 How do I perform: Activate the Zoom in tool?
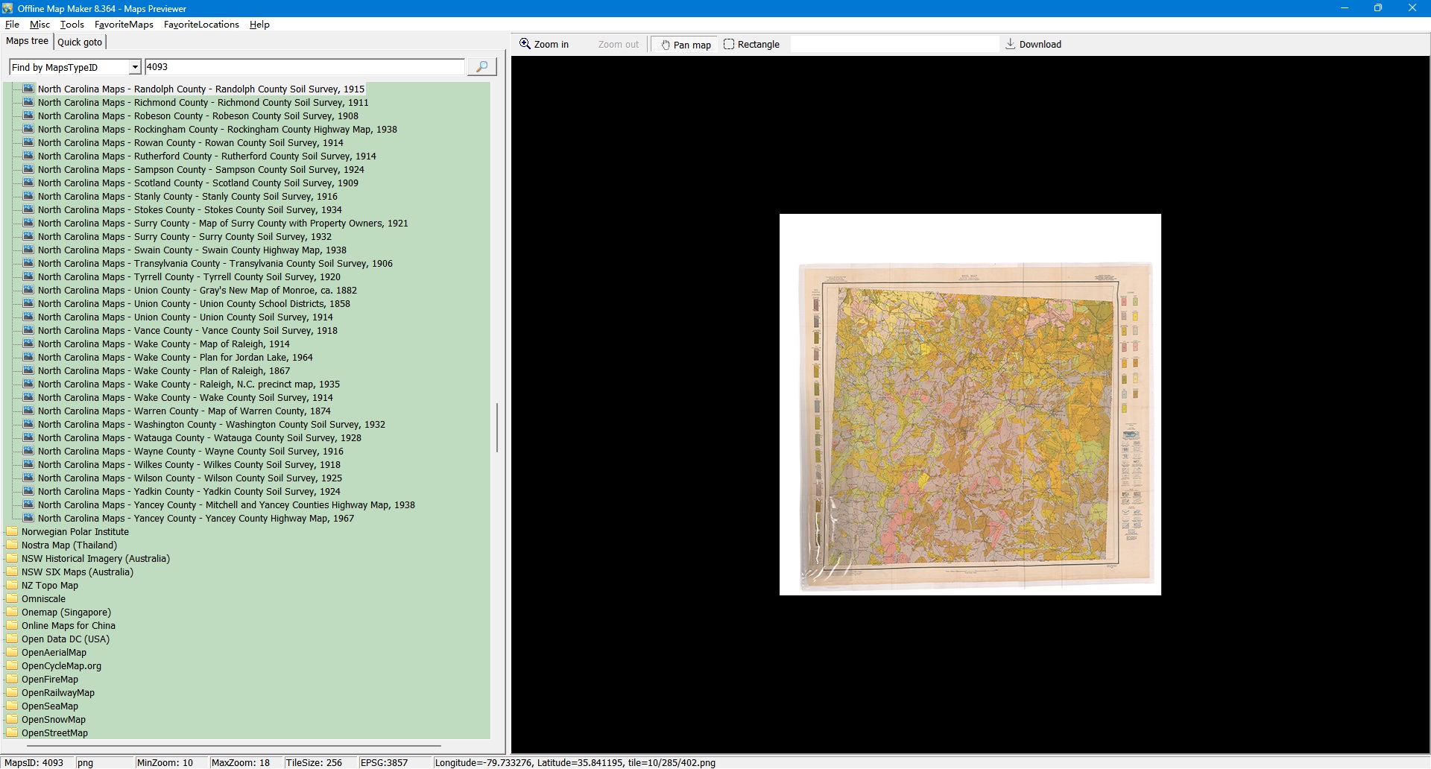(544, 45)
